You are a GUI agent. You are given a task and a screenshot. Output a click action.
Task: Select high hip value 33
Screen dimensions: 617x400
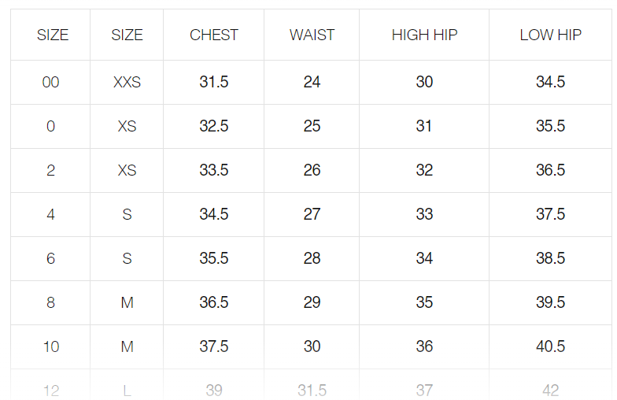coord(424,215)
